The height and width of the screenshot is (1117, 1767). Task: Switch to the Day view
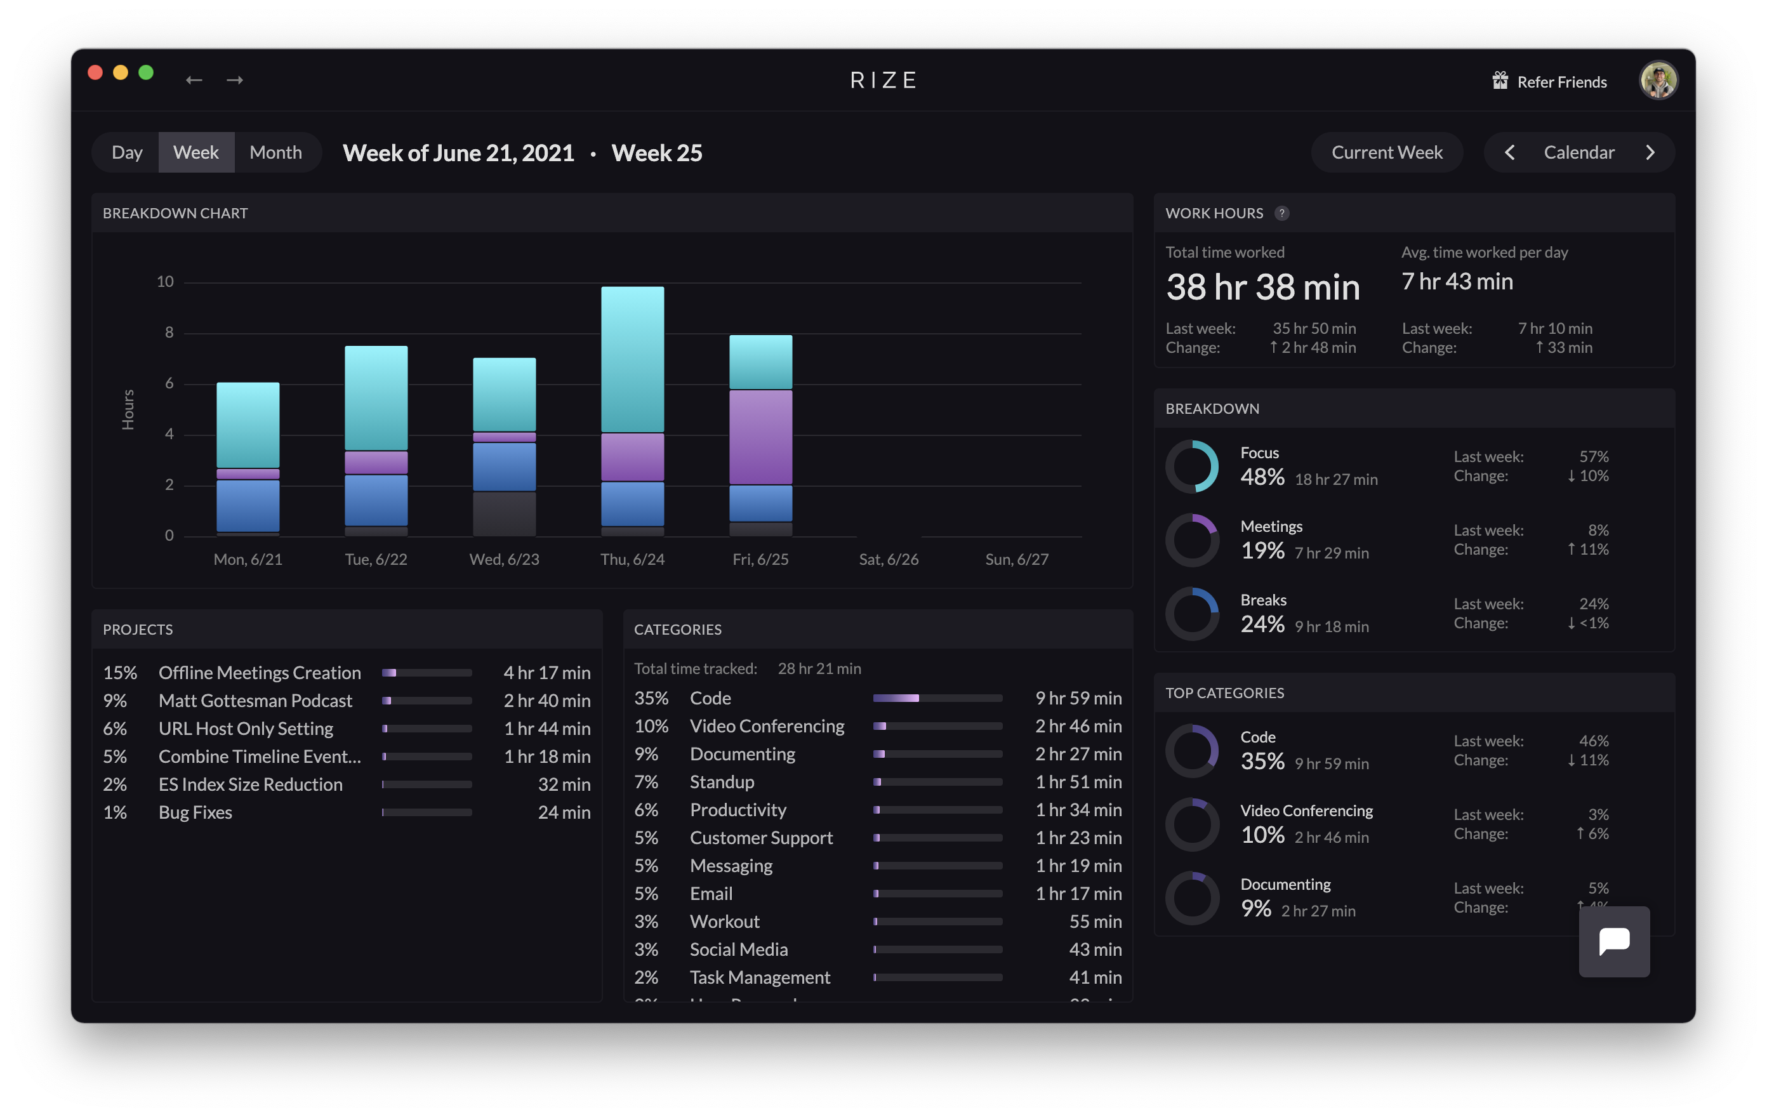(x=128, y=152)
